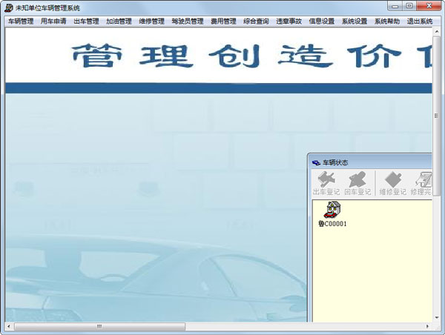This screenshot has width=445, height=335.
Task: Open the 违章事故 menu
Action: point(289,21)
